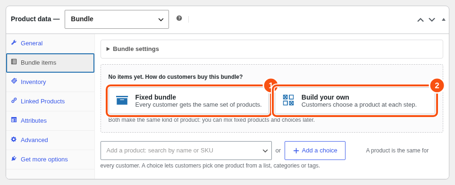Open the Add a product dropdown arrow
The height and width of the screenshot is (185, 455).
point(265,151)
